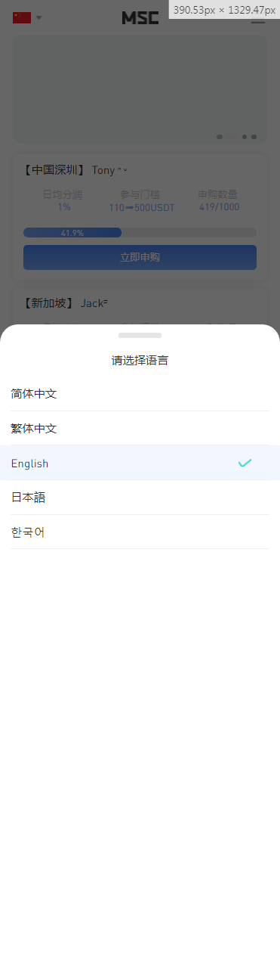Screen dimensions: 280x955
Task: Select 简体中文 language option
Action: [x=140, y=394]
